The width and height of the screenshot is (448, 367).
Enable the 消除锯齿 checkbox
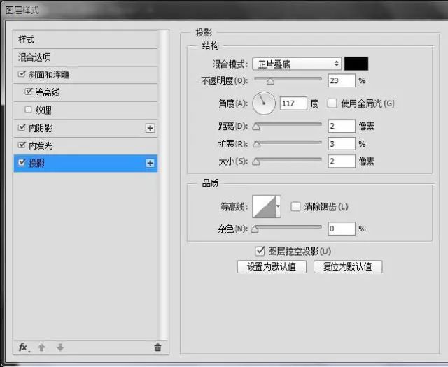[295, 207]
